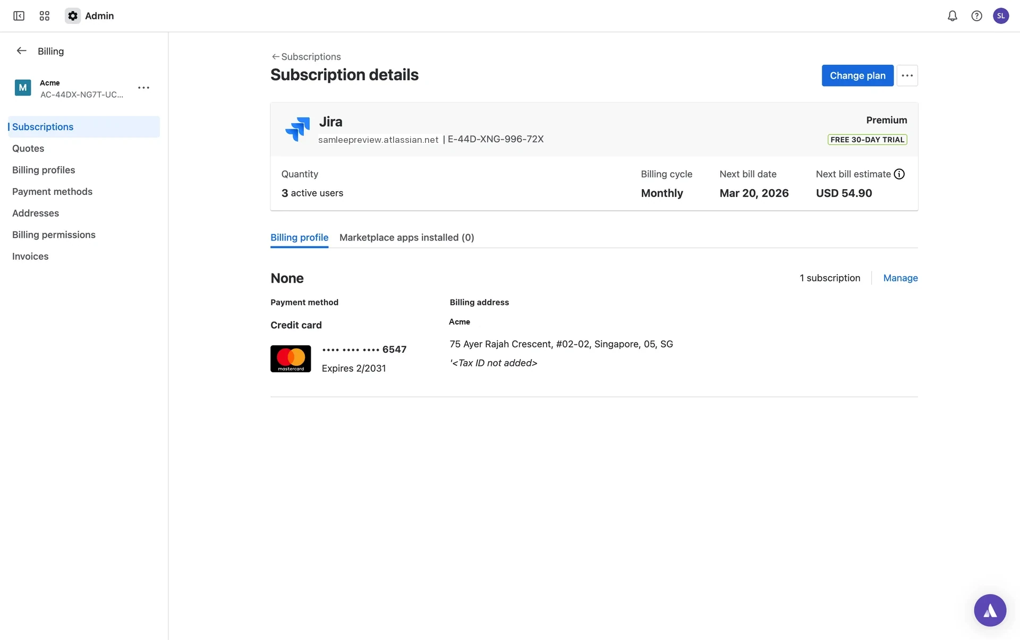Click the Subscription details page heading
Image resolution: width=1020 pixels, height=640 pixels.
tap(344, 75)
